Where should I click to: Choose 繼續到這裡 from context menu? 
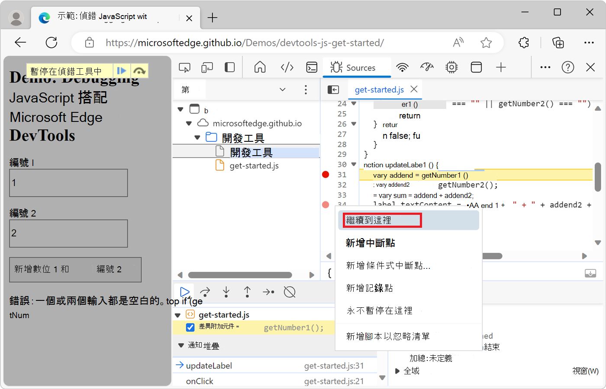click(409, 220)
